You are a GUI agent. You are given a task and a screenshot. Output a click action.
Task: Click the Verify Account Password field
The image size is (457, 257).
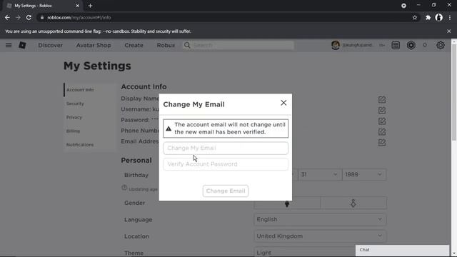click(x=226, y=164)
